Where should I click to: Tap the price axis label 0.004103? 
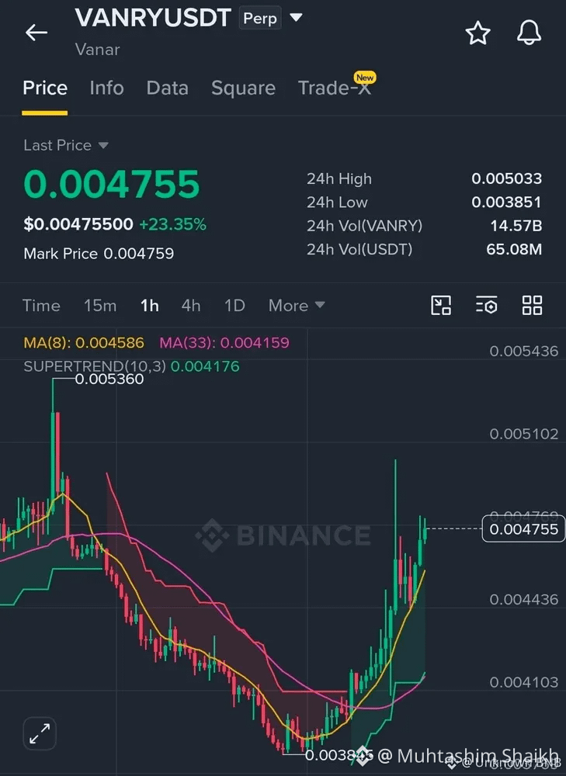[x=524, y=682]
